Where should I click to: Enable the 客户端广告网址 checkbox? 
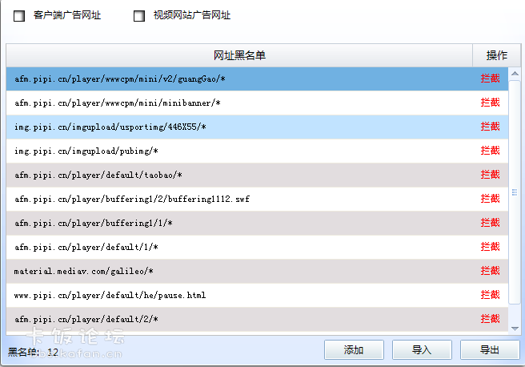[x=19, y=15]
